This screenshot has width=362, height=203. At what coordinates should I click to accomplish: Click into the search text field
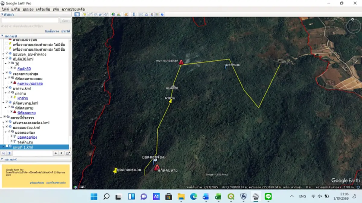click(x=30, y=20)
